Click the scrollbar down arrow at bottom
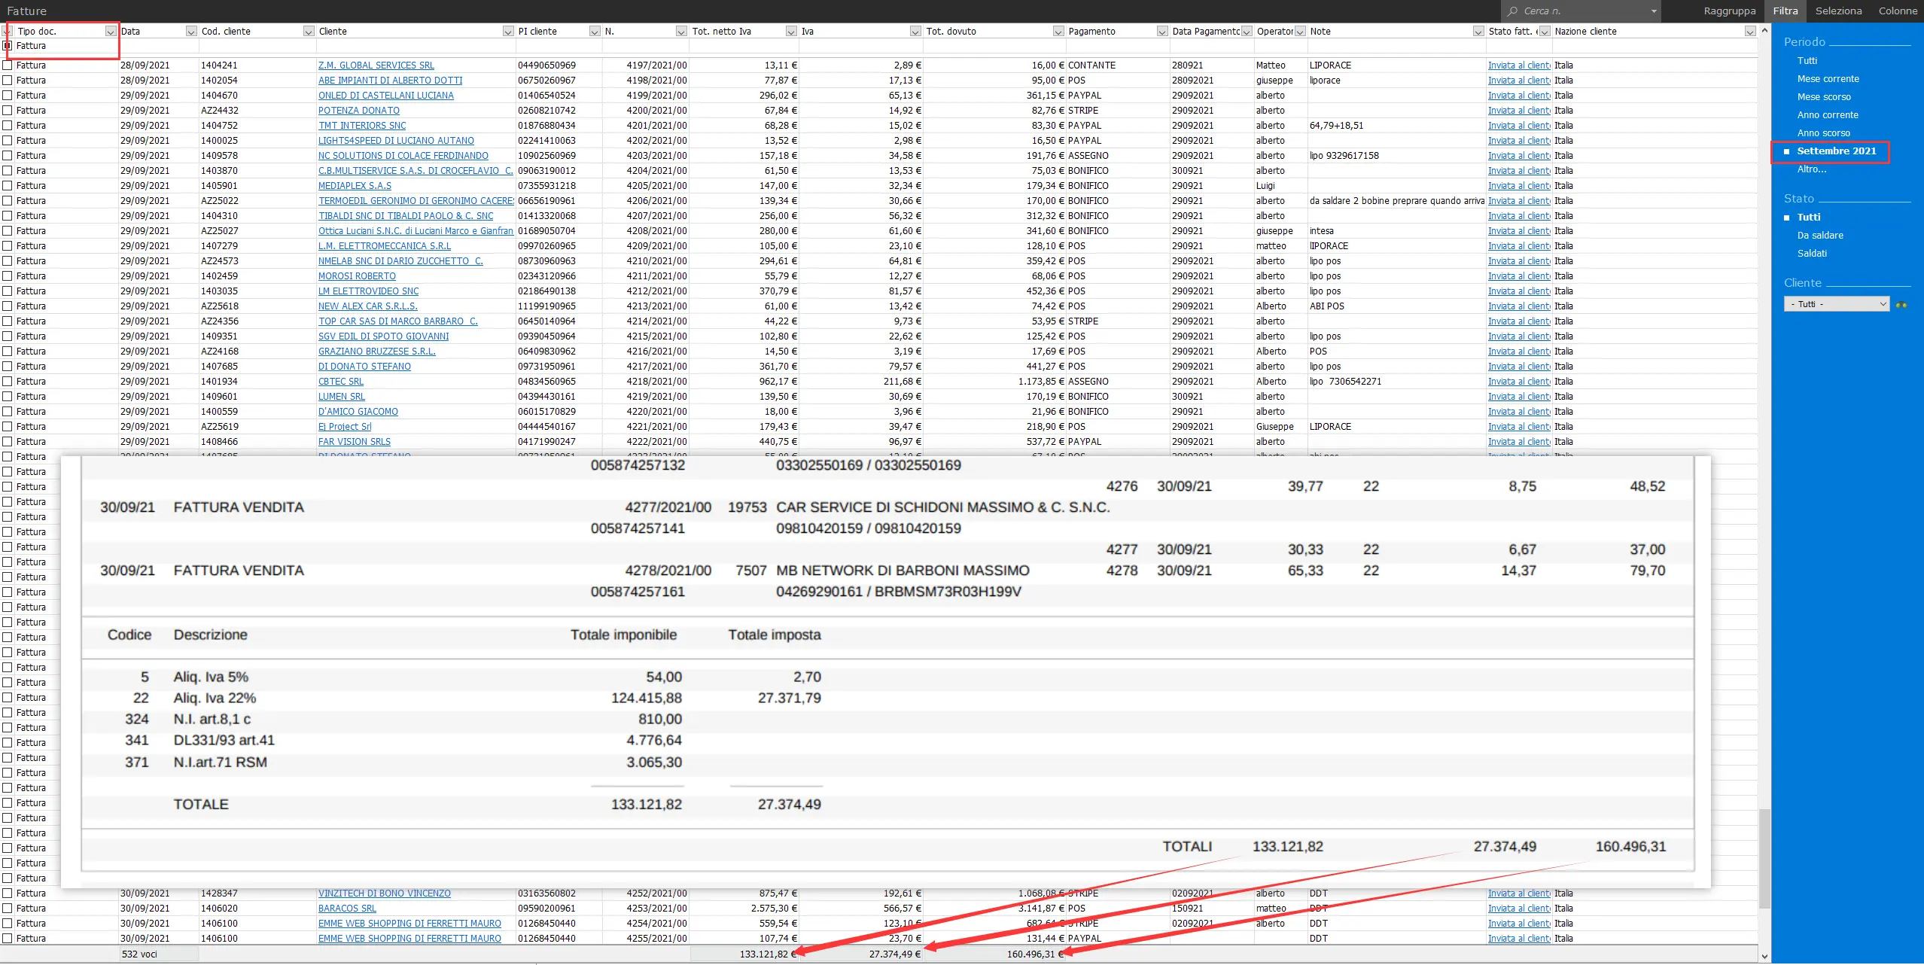The height and width of the screenshot is (965, 1924). click(1765, 956)
